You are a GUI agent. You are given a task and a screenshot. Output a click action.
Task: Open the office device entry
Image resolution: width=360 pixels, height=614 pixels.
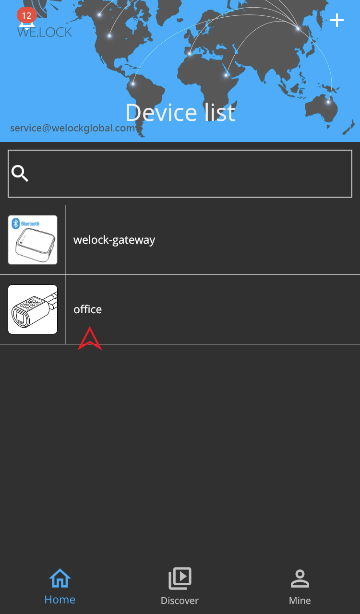click(x=180, y=309)
